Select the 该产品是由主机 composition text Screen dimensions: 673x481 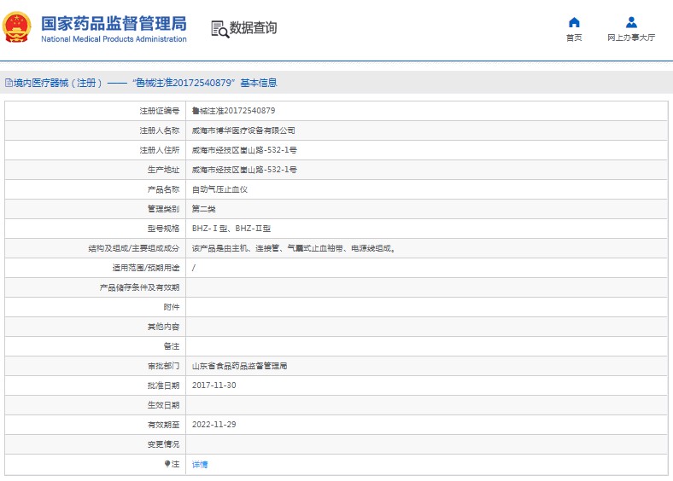pyautogui.click(x=294, y=248)
